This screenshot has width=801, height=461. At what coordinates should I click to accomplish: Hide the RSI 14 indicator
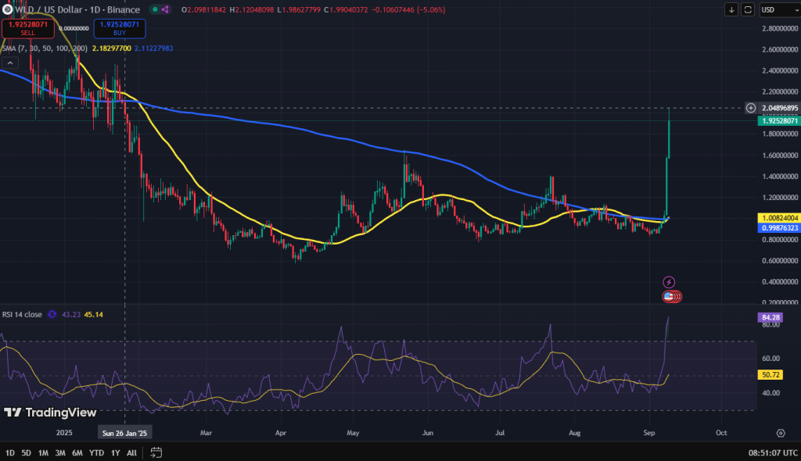[x=23, y=313]
